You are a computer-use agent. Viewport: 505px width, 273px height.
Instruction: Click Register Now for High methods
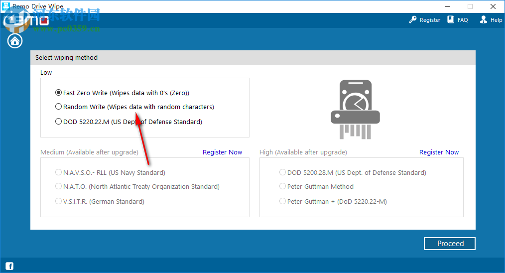click(439, 152)
